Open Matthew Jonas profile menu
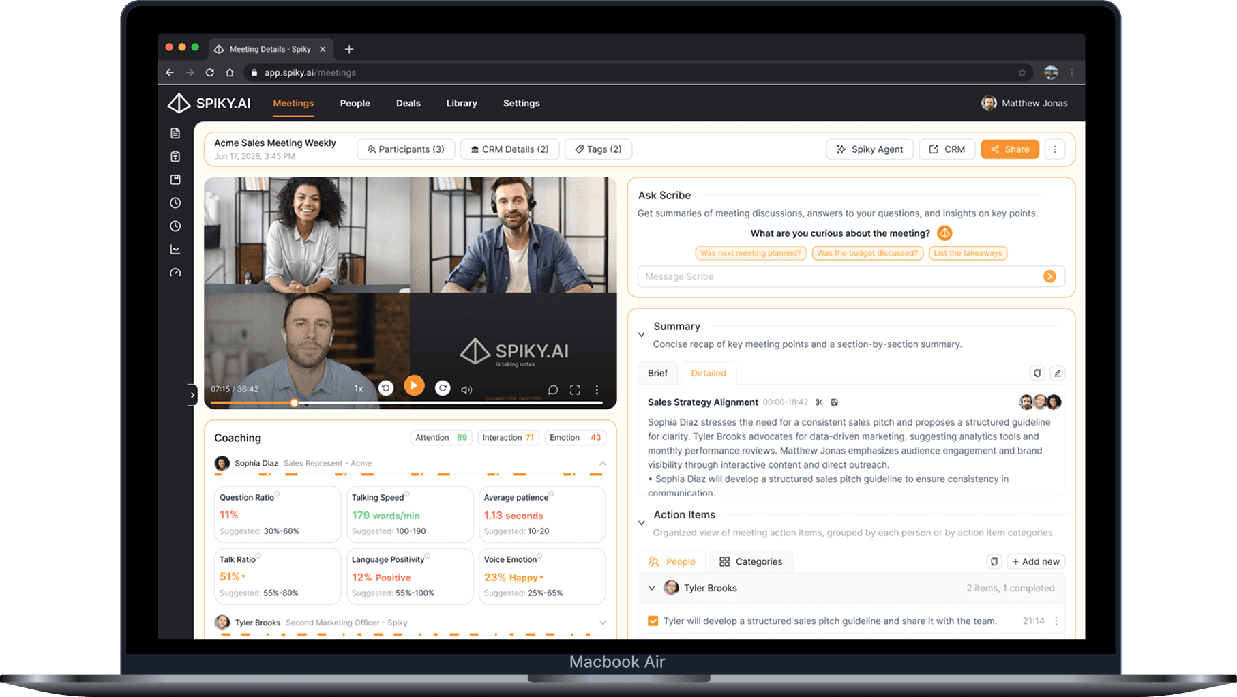The image size is (1237, 697). click(x=1024, y=103)
